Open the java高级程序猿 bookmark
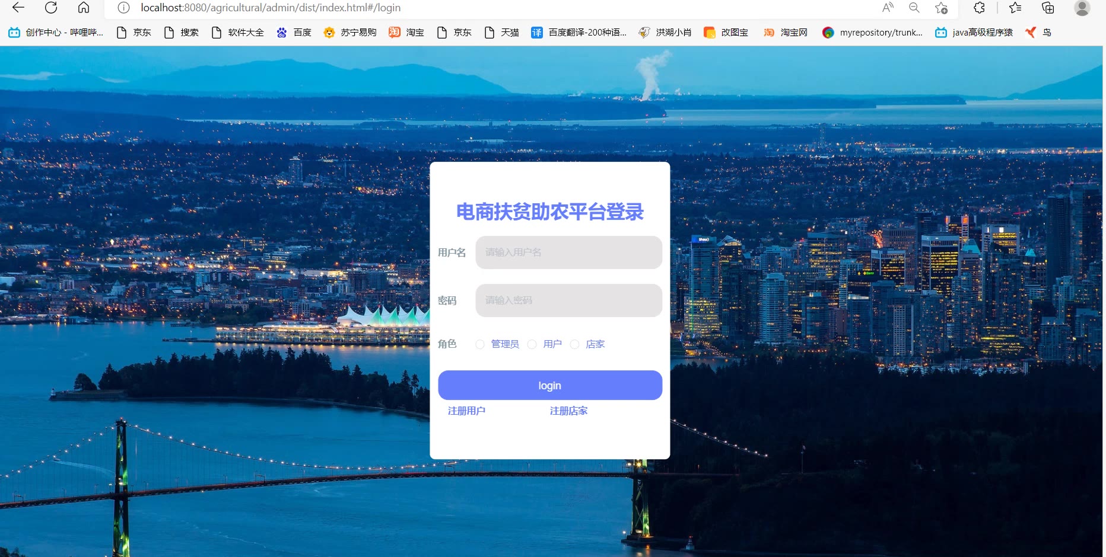Image resolution: width=1106 pixels, height=557 pixels. point(974,33)
